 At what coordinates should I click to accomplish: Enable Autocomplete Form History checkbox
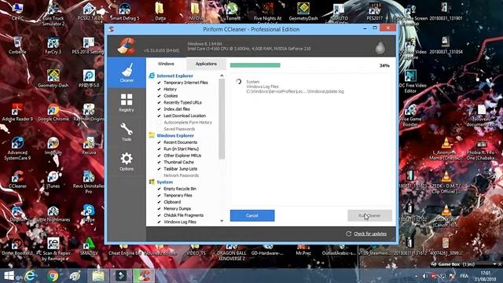pos(159,123)
